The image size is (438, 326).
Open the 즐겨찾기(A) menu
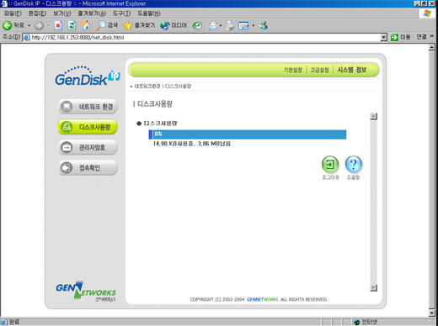92,13
